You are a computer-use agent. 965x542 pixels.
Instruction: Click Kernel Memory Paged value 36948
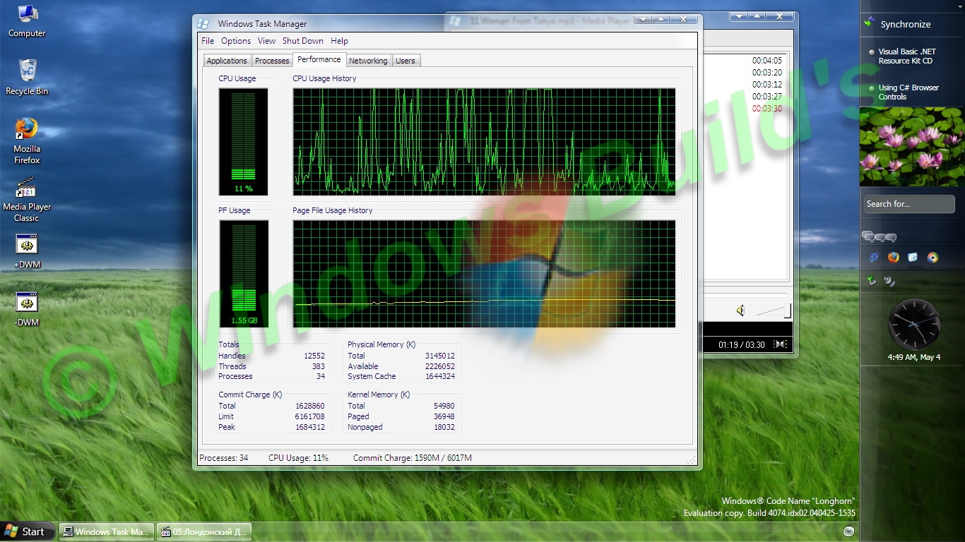pyautogui.click(x=444, y=416)
